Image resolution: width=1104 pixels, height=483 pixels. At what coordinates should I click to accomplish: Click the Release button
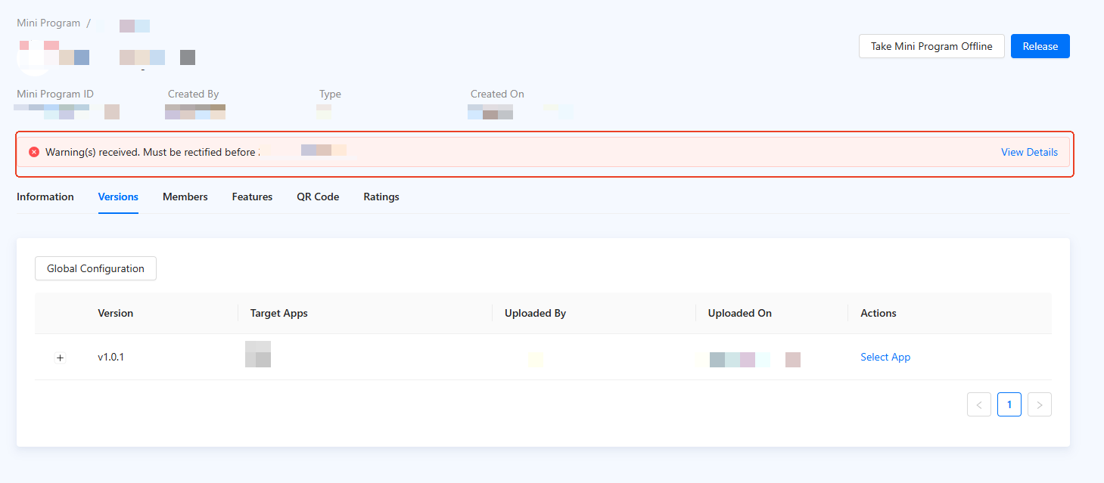[1040, 46]
